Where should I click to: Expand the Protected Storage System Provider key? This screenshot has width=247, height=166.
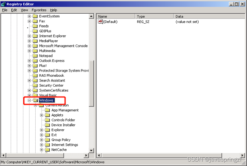29,71
